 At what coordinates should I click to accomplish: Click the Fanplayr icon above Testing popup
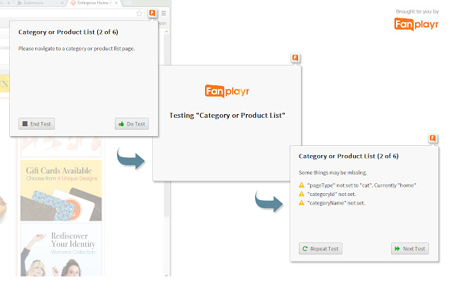(295, 58)
